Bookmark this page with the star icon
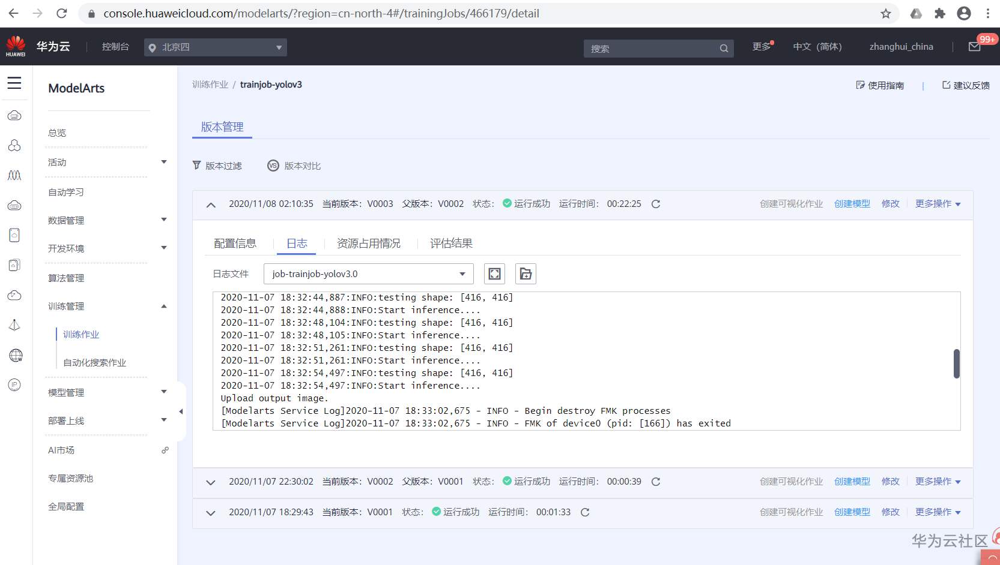Screen dimensions: 1000x565 [885, 13]
